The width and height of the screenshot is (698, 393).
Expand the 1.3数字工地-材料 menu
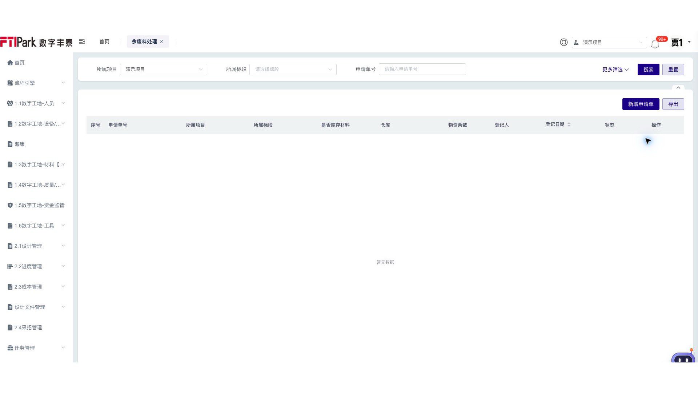pos(63,164)
